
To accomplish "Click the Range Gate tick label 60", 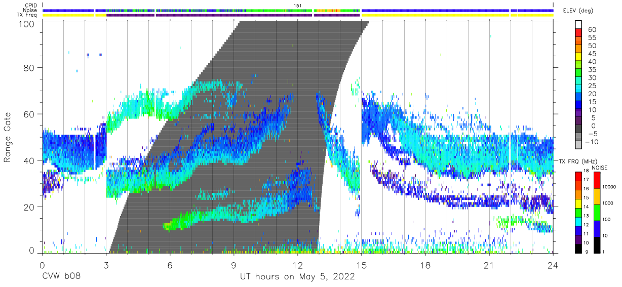I will point(29,114).
